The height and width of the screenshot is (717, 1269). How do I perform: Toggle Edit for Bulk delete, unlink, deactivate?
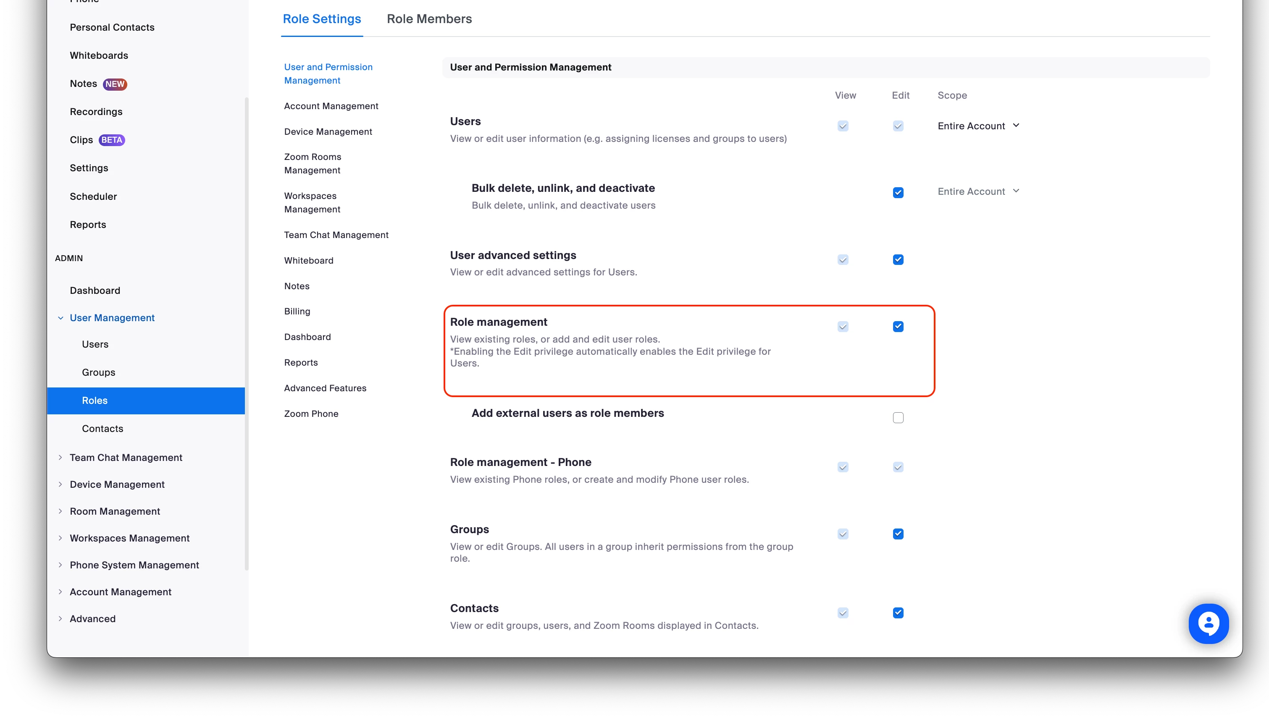tap(898, 193)
